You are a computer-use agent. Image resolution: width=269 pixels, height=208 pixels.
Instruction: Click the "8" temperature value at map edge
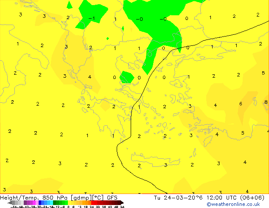(266, 102)
